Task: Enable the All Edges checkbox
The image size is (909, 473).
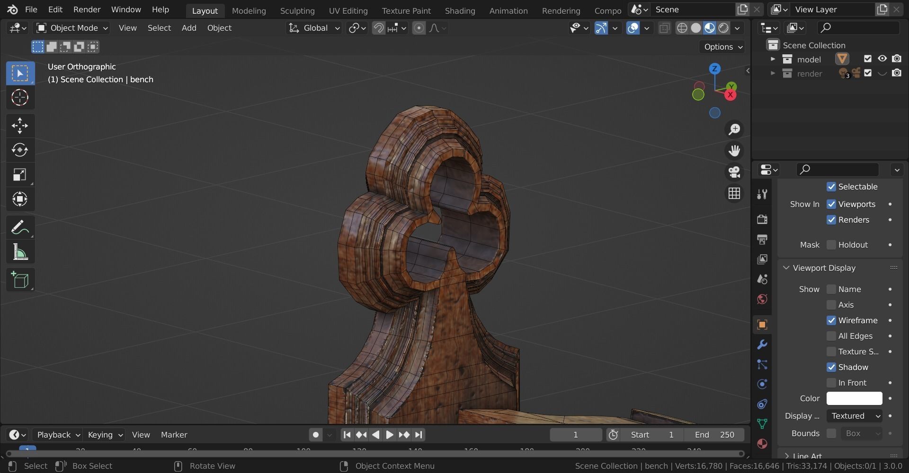Action: tap(831, 336)
